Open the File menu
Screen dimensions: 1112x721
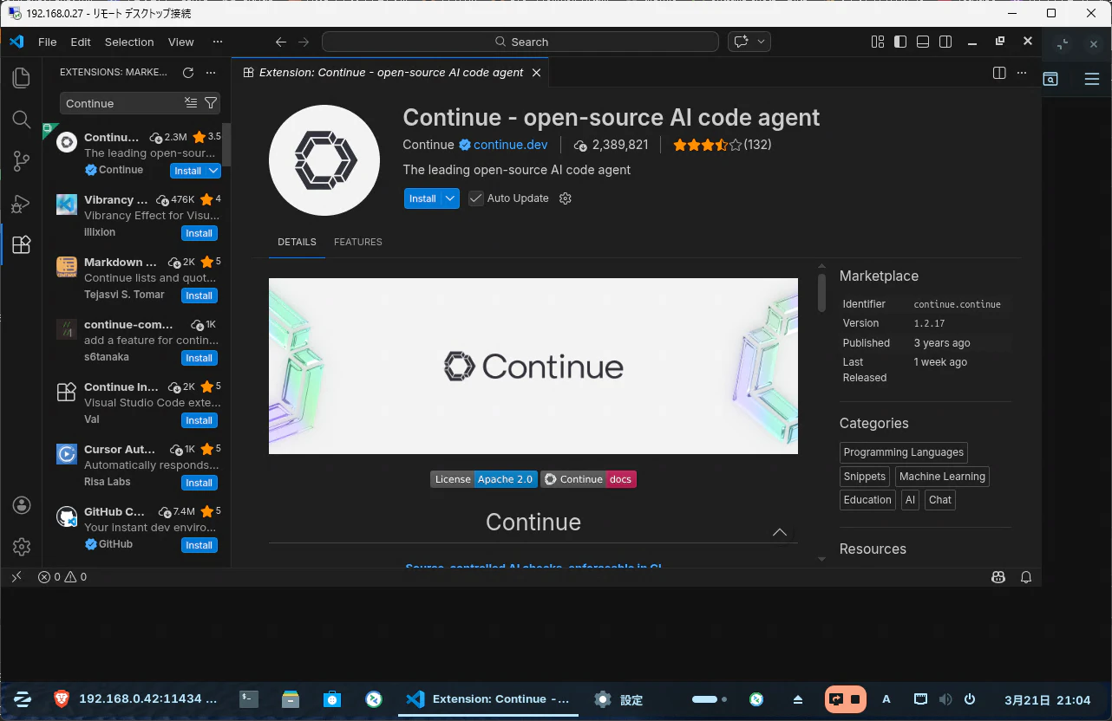point(48,42)
